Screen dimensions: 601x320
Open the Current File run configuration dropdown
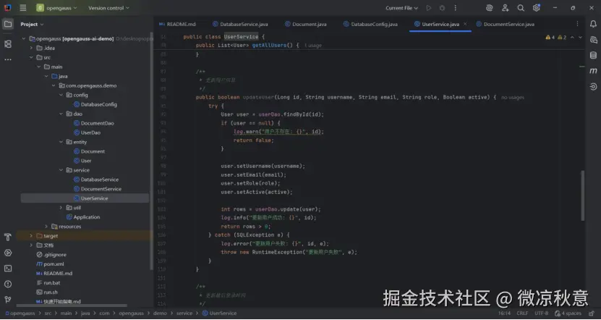pos(401,8)
